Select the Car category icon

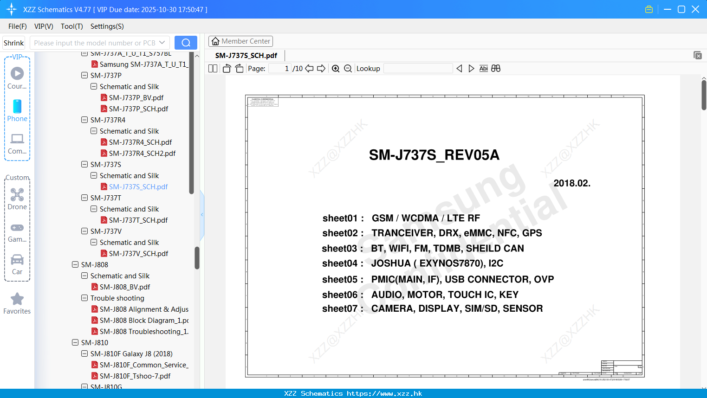tap(17, 264)
